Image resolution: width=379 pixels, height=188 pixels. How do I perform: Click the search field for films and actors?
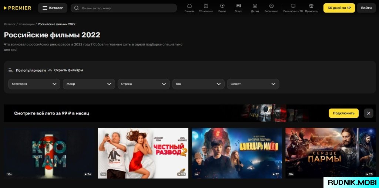tap(124, 8)
